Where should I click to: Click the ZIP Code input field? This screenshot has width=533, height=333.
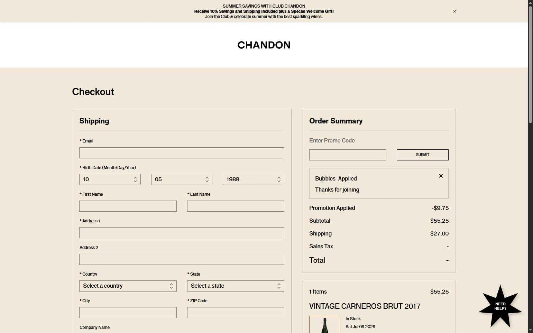click(x=236, y=313)
